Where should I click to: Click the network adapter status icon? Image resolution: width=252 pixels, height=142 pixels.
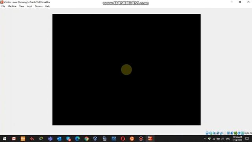[218, 133]
